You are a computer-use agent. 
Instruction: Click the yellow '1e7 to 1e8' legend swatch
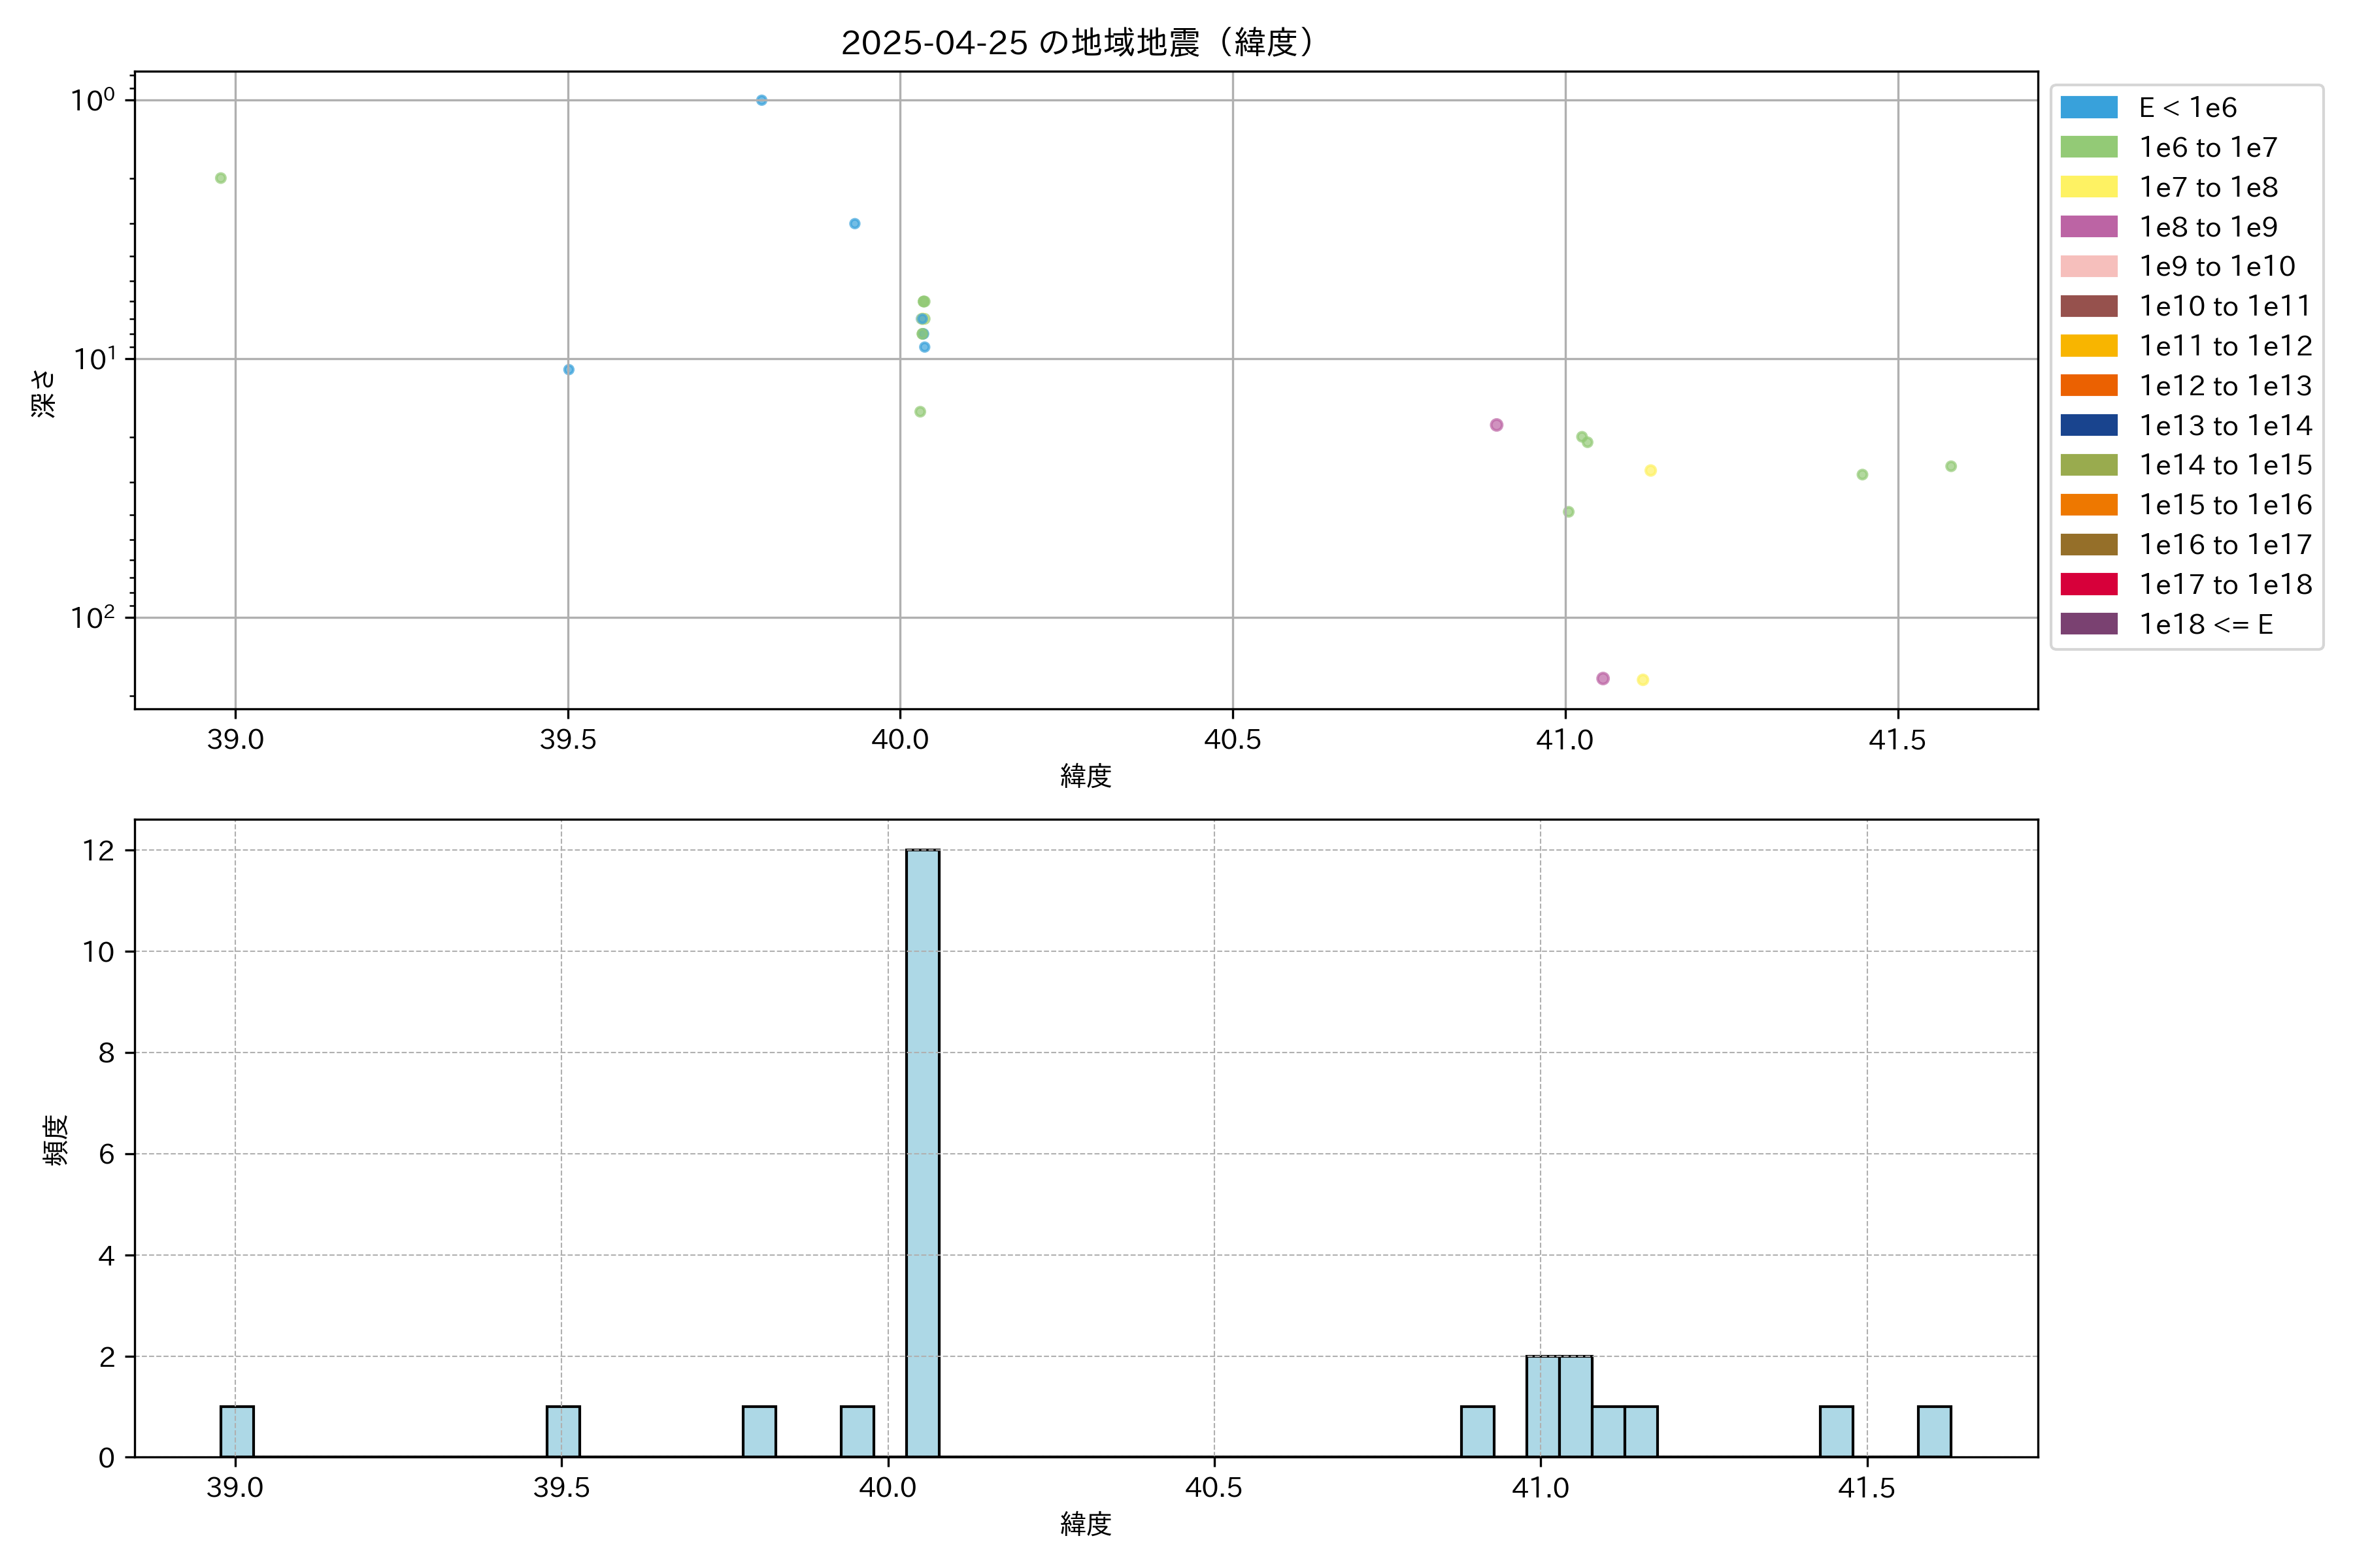point(2089,187)
